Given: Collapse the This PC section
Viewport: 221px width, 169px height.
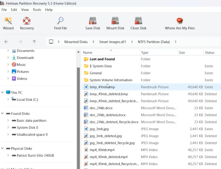Looking at the screenshot, I should click(2, 92).
